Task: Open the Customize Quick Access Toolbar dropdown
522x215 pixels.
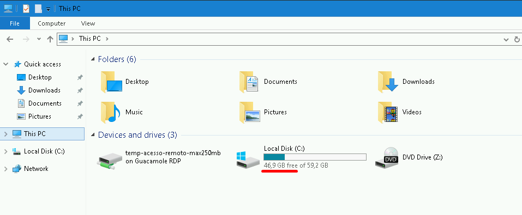Action: coord(48,9)
